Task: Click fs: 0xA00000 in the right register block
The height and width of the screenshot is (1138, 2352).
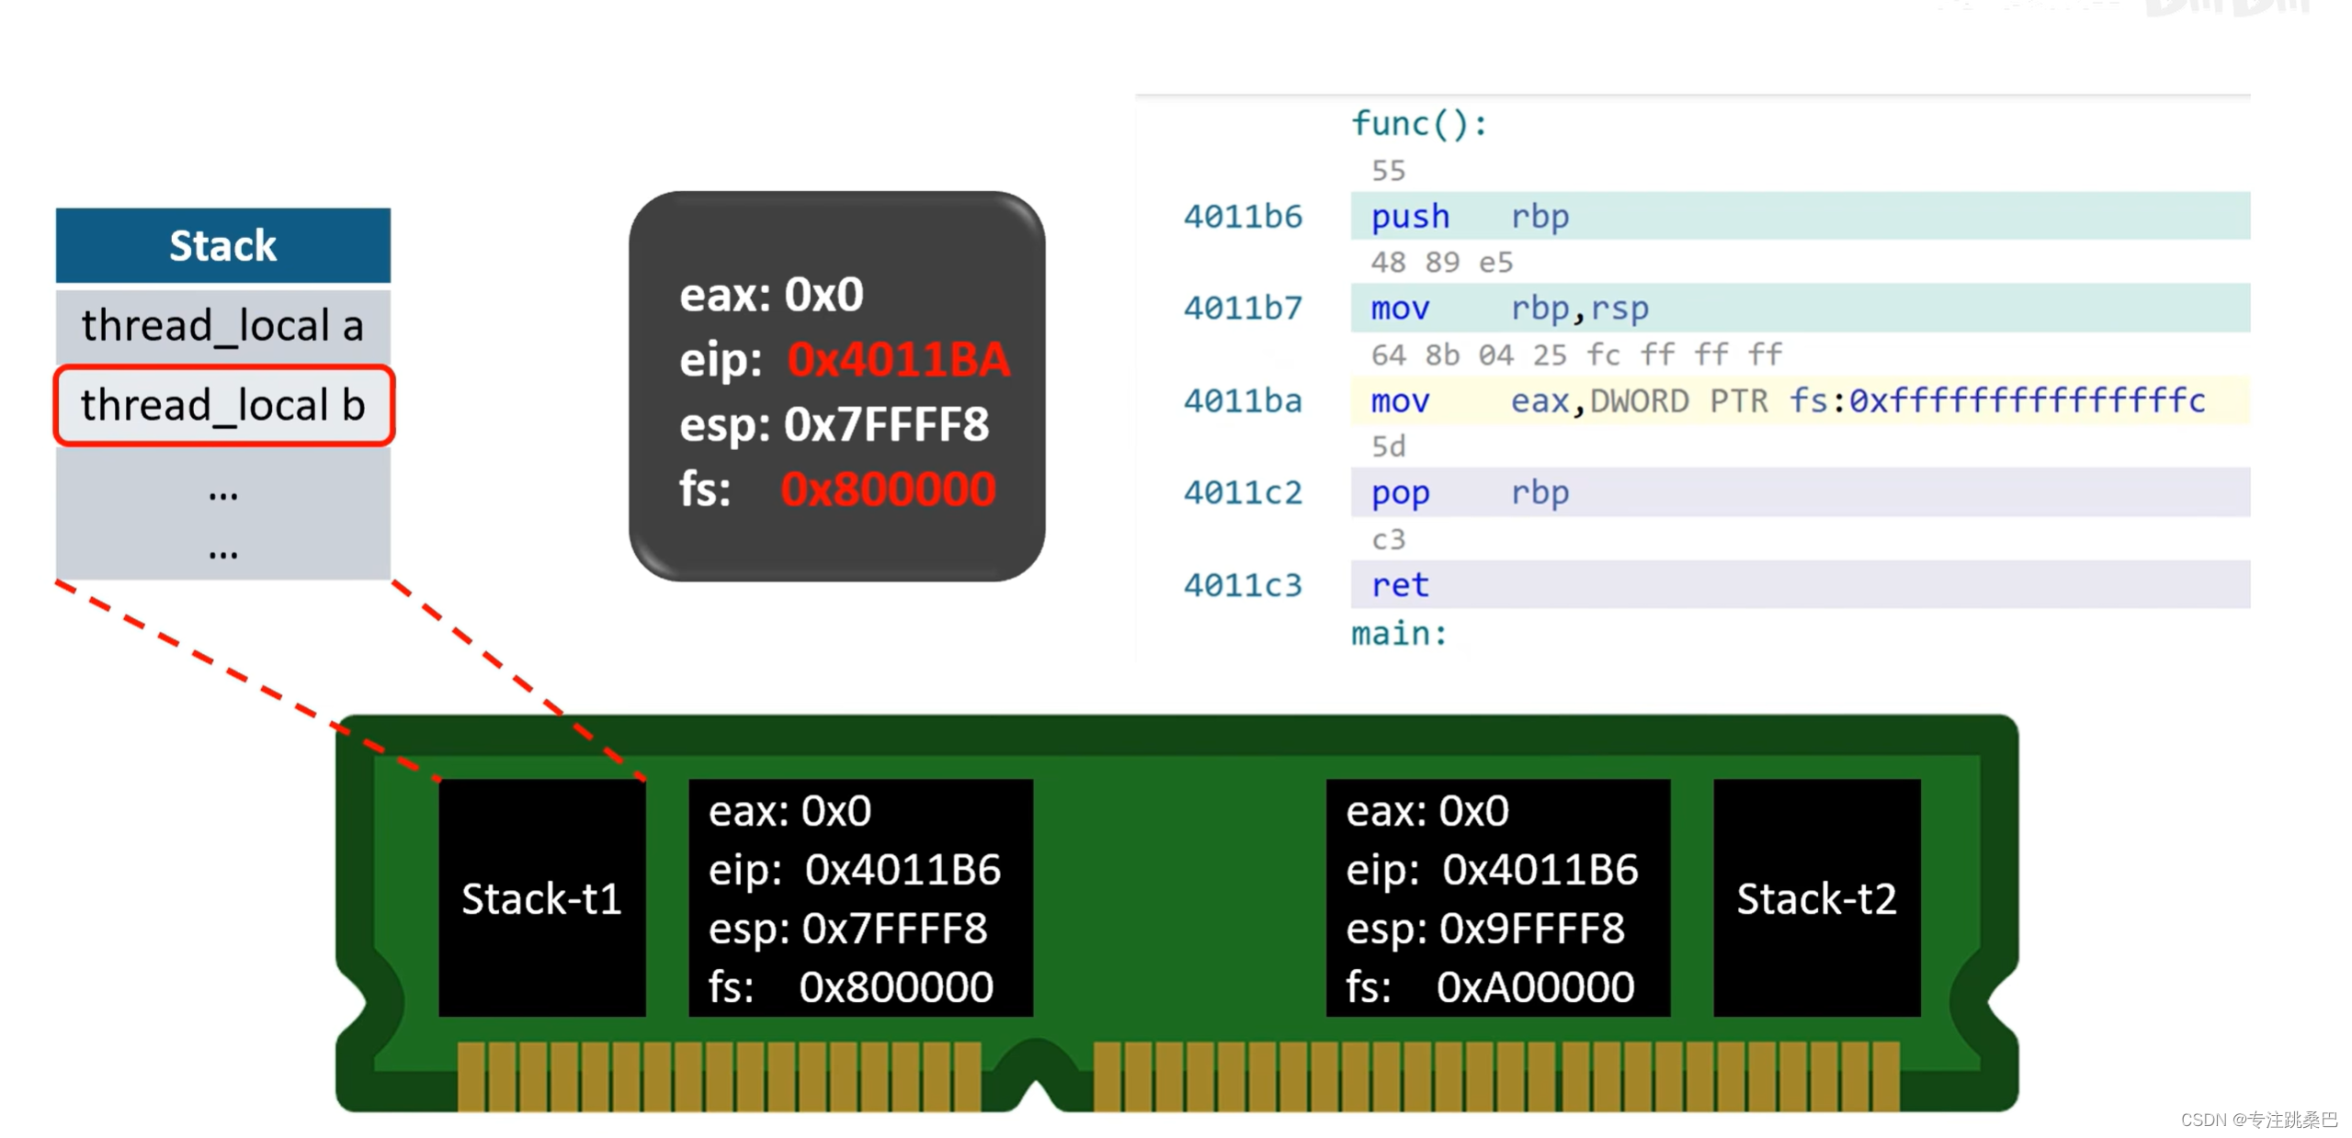Action: point(1489,987)
